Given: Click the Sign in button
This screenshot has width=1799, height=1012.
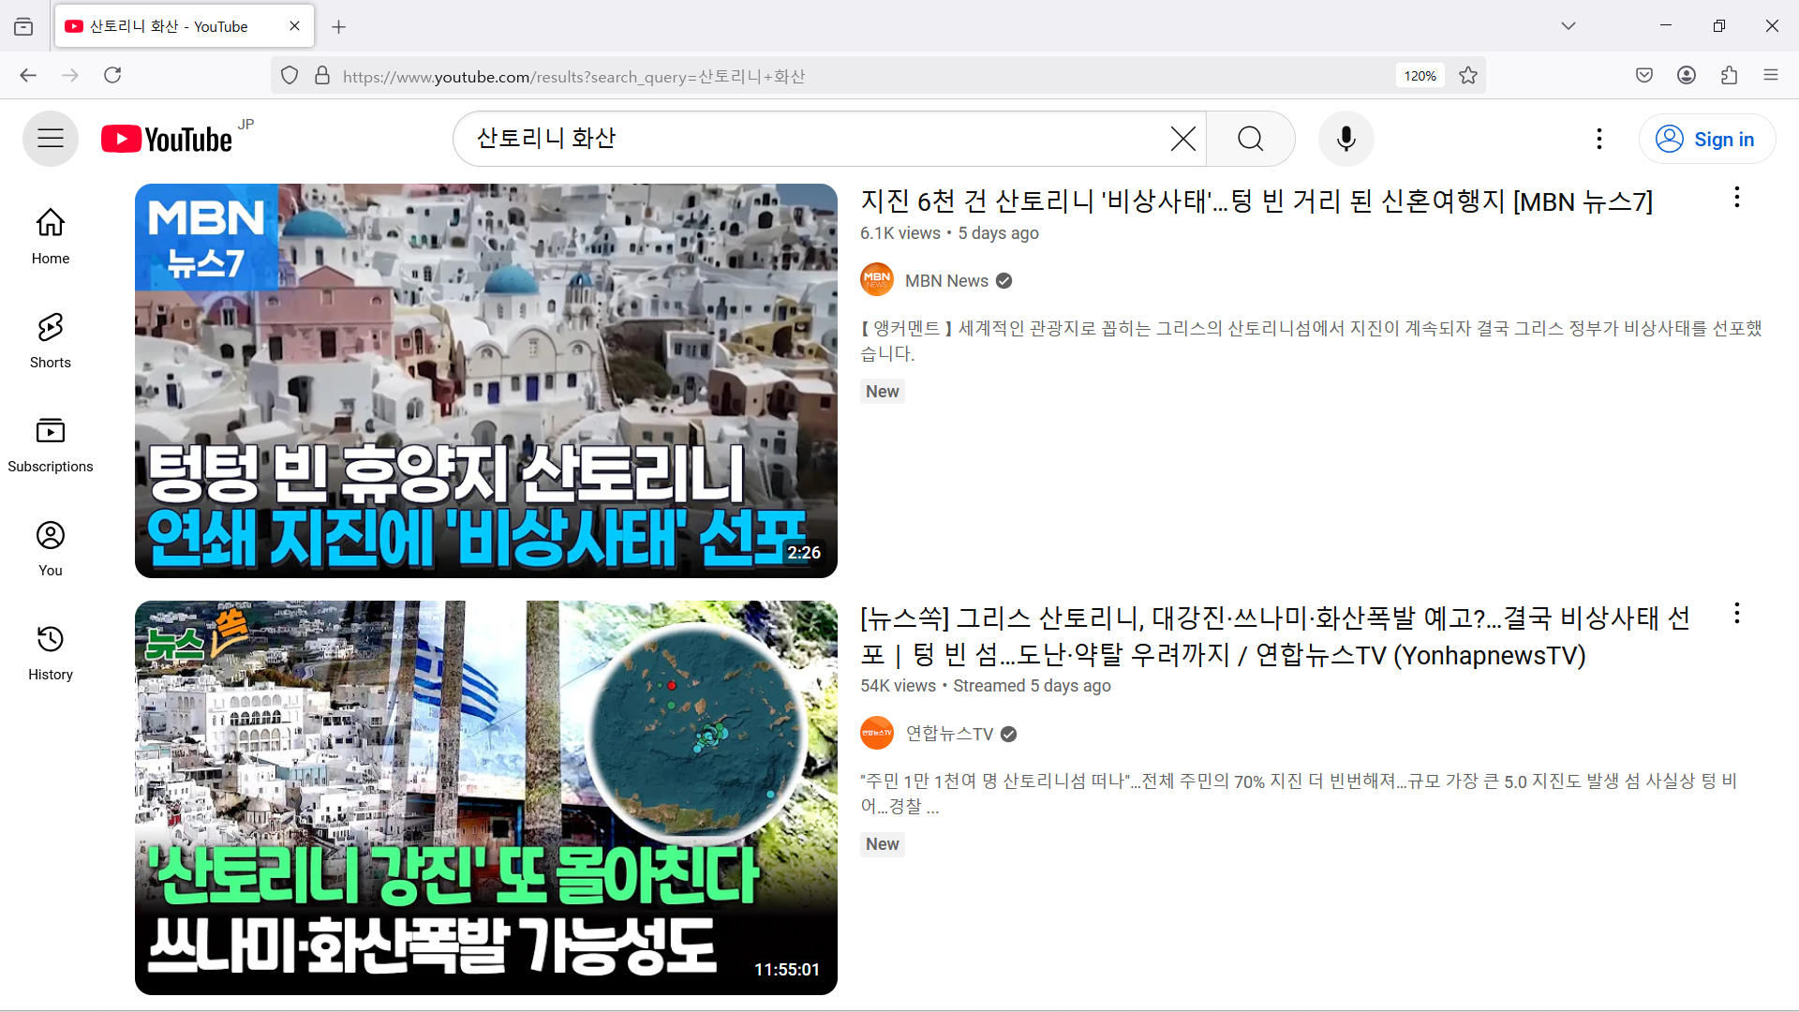Looking at the screenshot, I should point(1706,139).
